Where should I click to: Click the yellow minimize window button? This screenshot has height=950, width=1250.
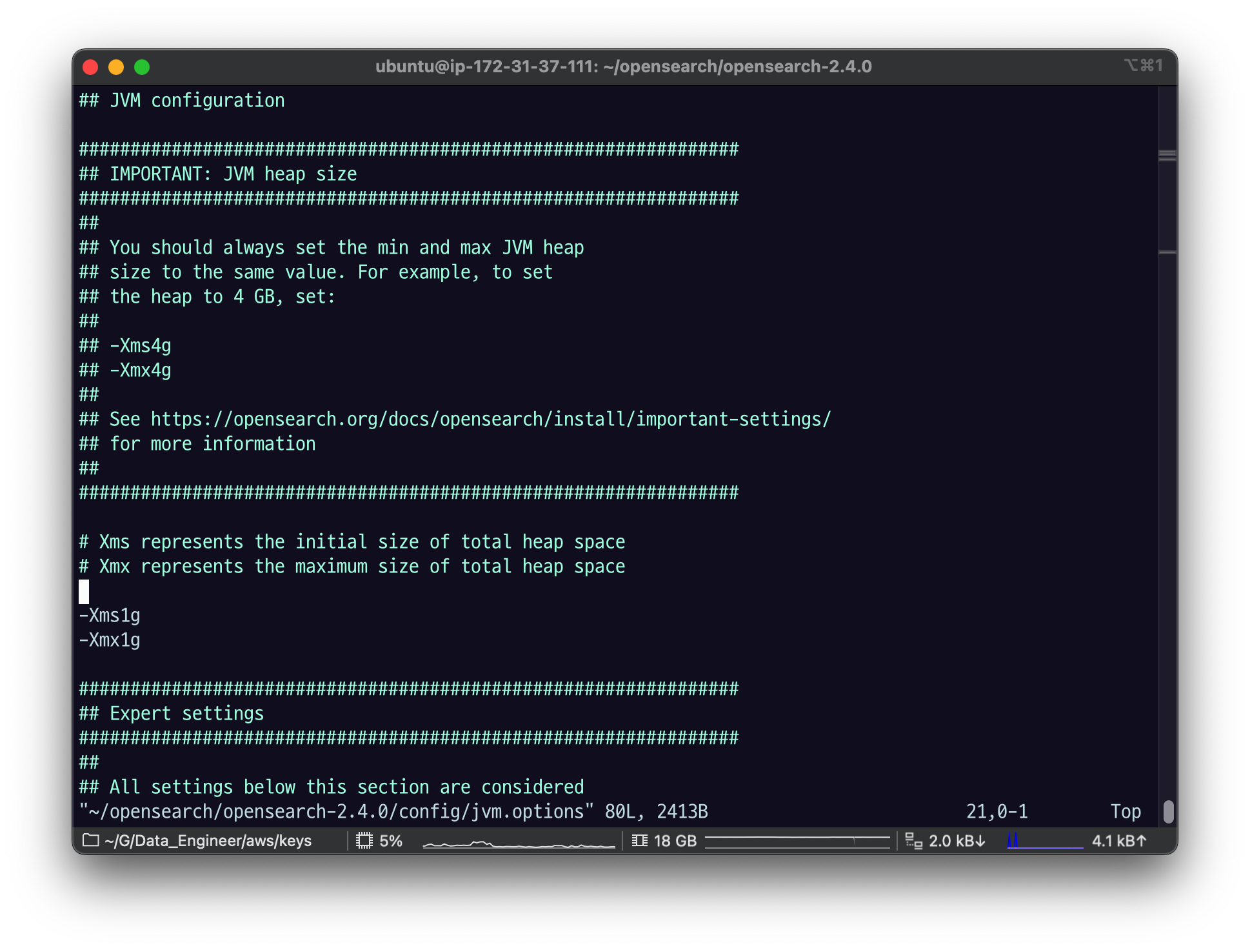point(116,67)
